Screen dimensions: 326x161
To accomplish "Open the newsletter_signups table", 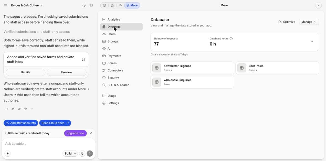I will click(192, 68).
